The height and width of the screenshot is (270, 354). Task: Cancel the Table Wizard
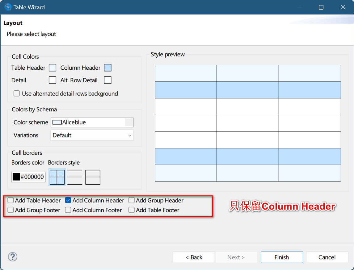pos(327,257)
